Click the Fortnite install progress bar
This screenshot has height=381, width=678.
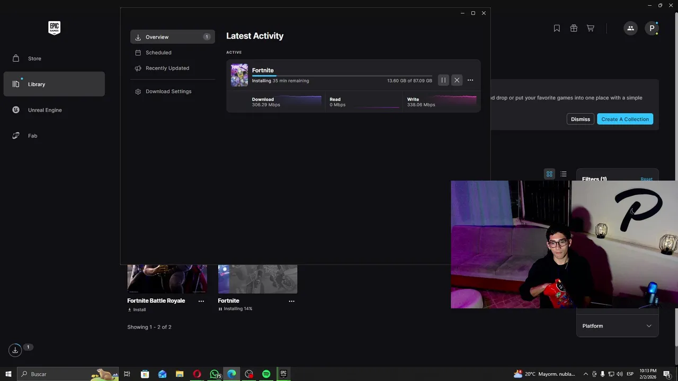pyautogui.click(x=342, y=76)
